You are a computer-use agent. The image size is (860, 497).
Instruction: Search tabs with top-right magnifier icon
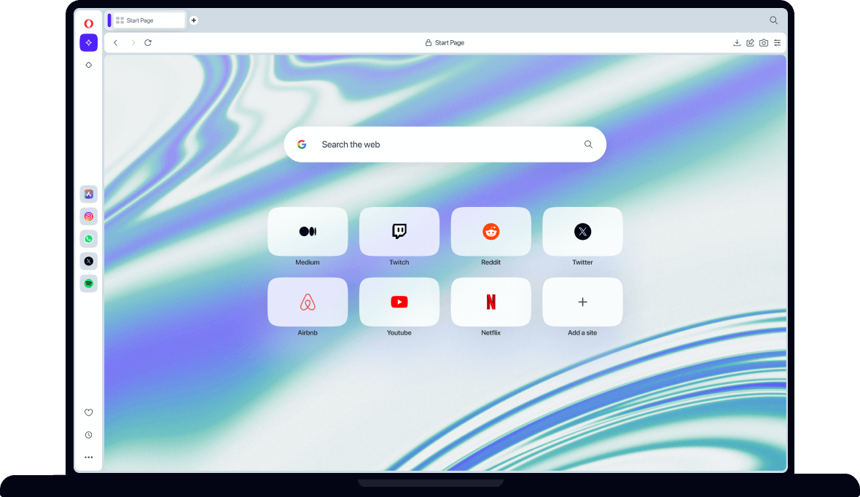point(773,20)
